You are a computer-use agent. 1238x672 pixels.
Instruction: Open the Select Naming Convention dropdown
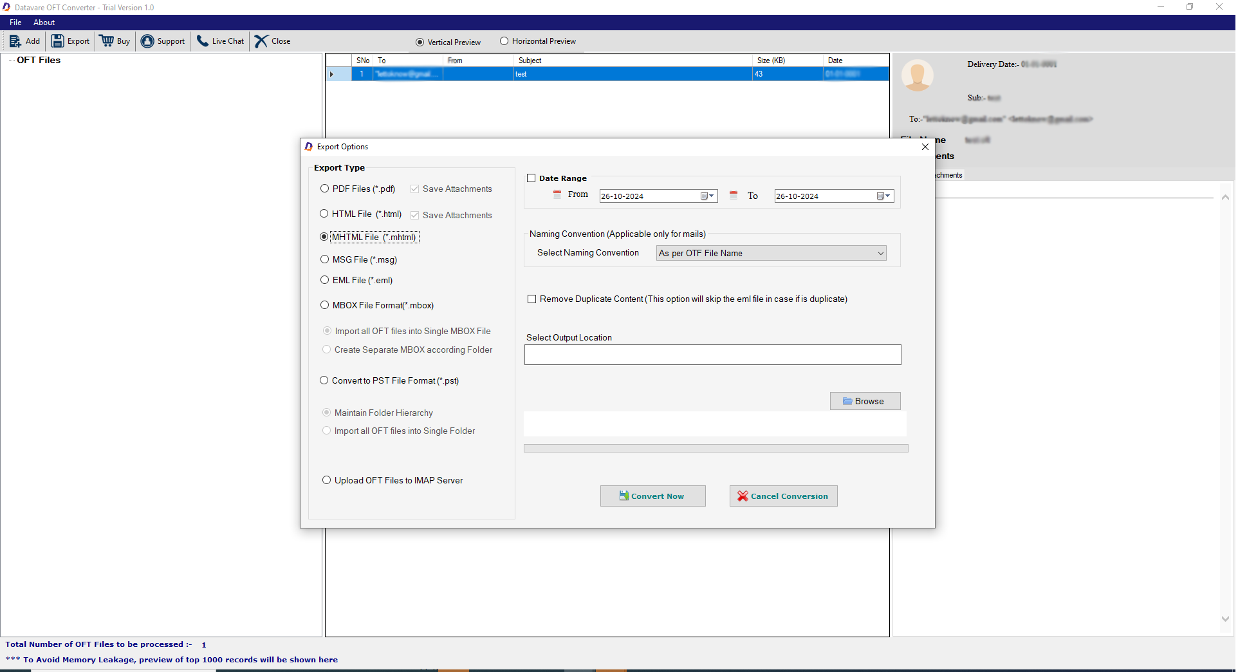click(771, 253)
